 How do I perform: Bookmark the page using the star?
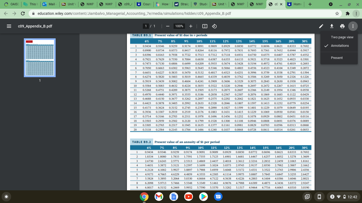(337, 13)
